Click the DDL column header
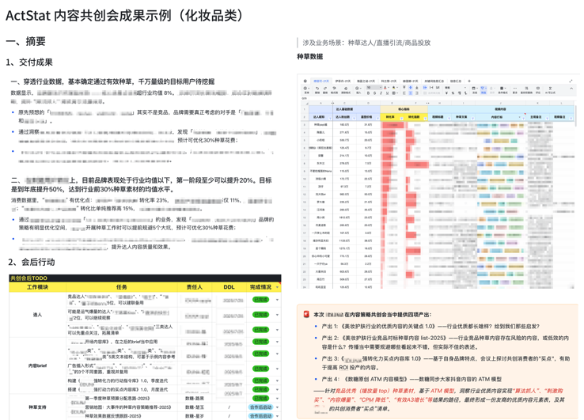 [x=229, y=287]
